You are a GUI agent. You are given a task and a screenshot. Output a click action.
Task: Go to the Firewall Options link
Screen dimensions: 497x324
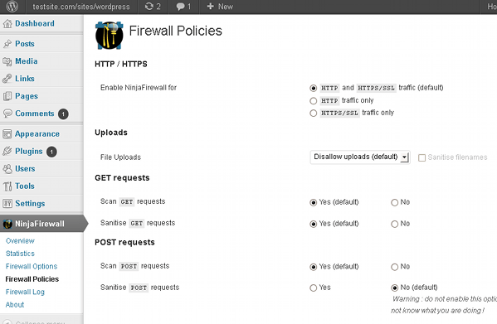click(x=32, y=267)
